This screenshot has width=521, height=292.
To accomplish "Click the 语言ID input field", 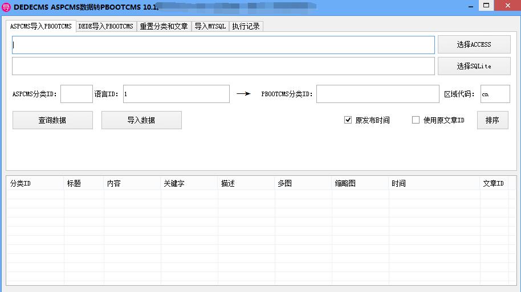I will pyautogui.click(x=176, y=94).
